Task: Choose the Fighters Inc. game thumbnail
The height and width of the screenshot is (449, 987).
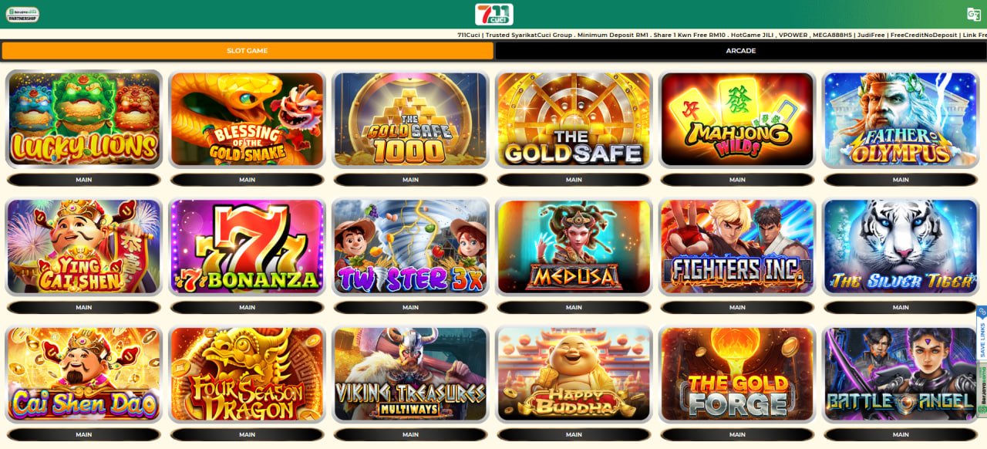Action: click(737, 247)
